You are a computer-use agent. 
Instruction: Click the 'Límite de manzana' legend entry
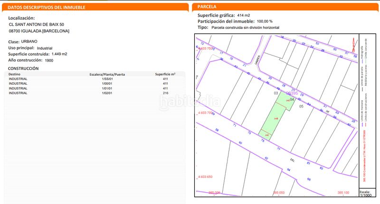pyautogui.click(x=362, y=114)
